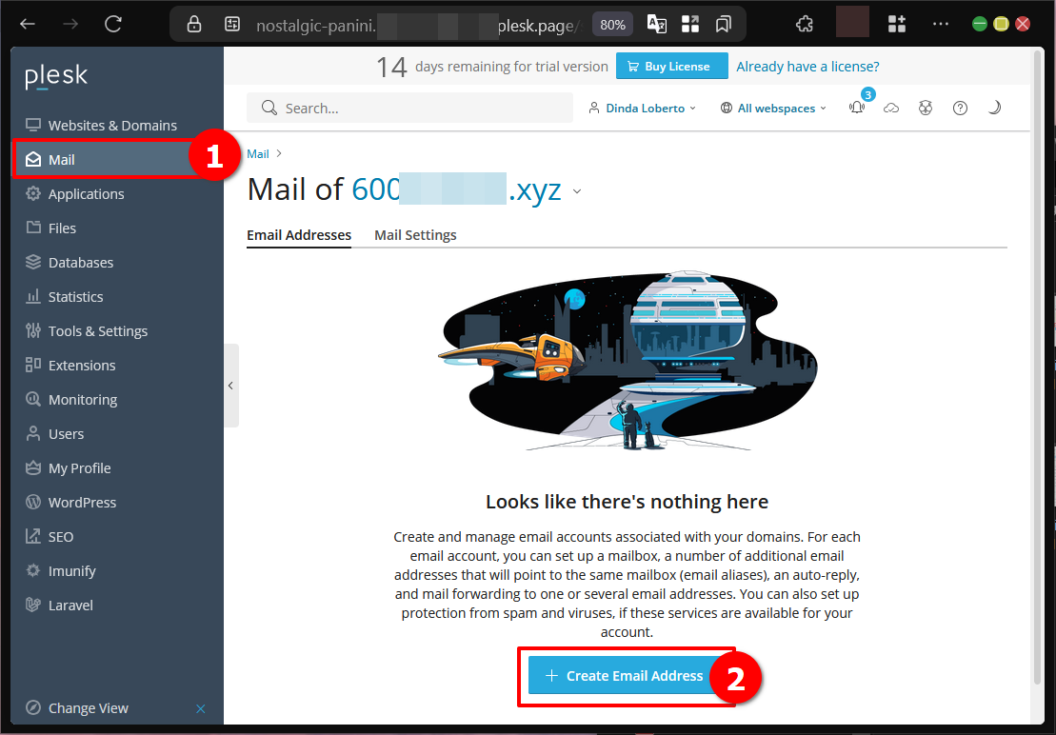
Task: Open the domain name dropdown next to Mail of
Action: tap(577, 190)
